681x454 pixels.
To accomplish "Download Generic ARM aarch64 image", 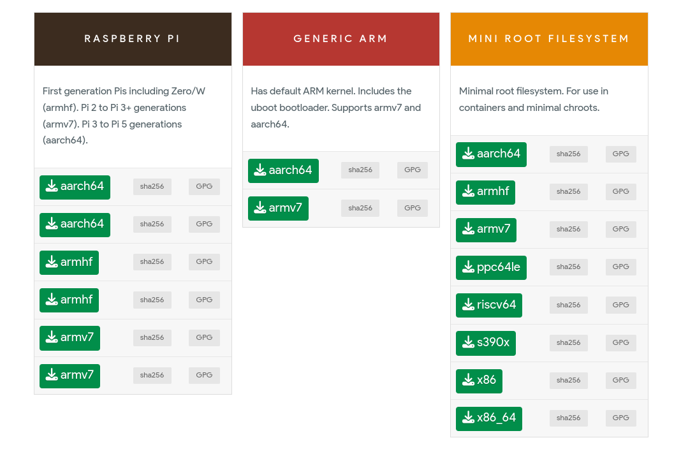I will [283, 171].
